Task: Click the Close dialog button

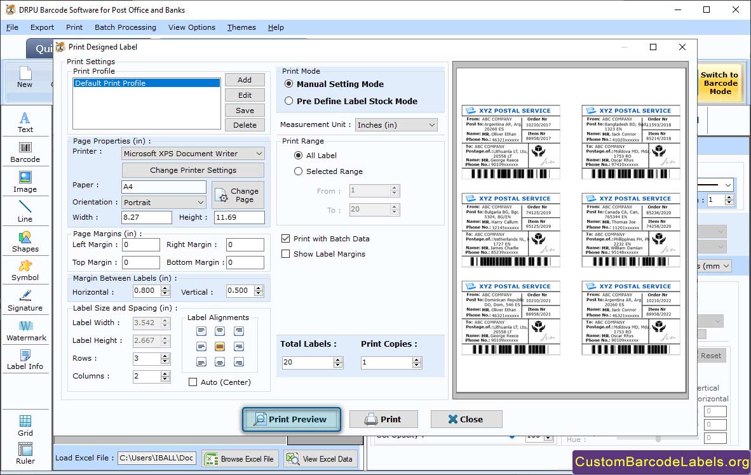Action: tap(466, 420)
